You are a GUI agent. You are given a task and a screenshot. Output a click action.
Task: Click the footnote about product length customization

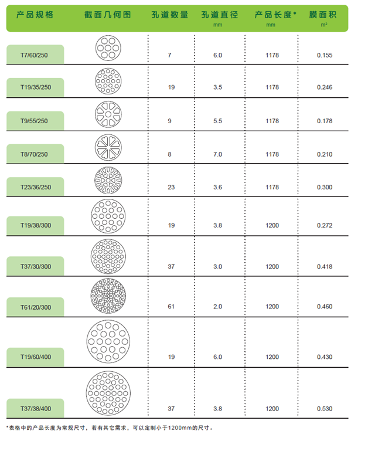point(110,428)
